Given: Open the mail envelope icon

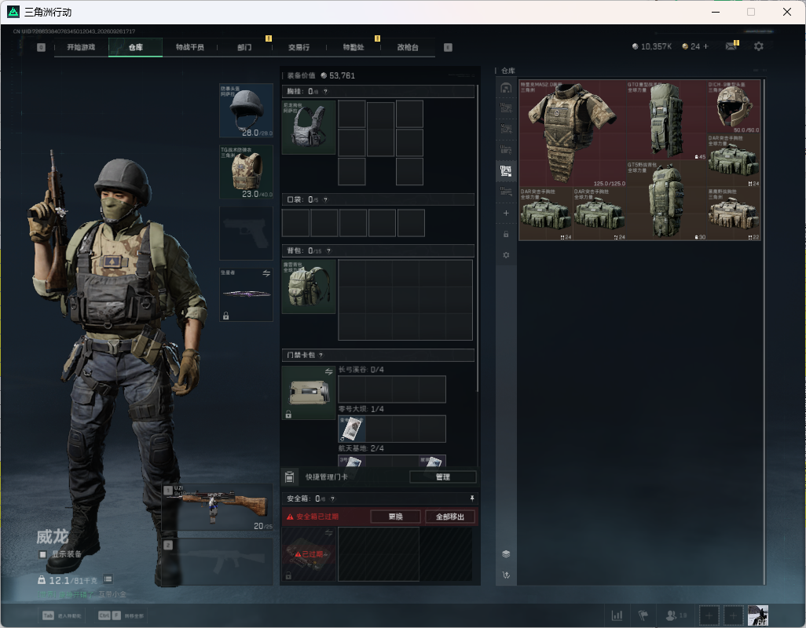Looking at the screenshot, I should pos(731,46).
